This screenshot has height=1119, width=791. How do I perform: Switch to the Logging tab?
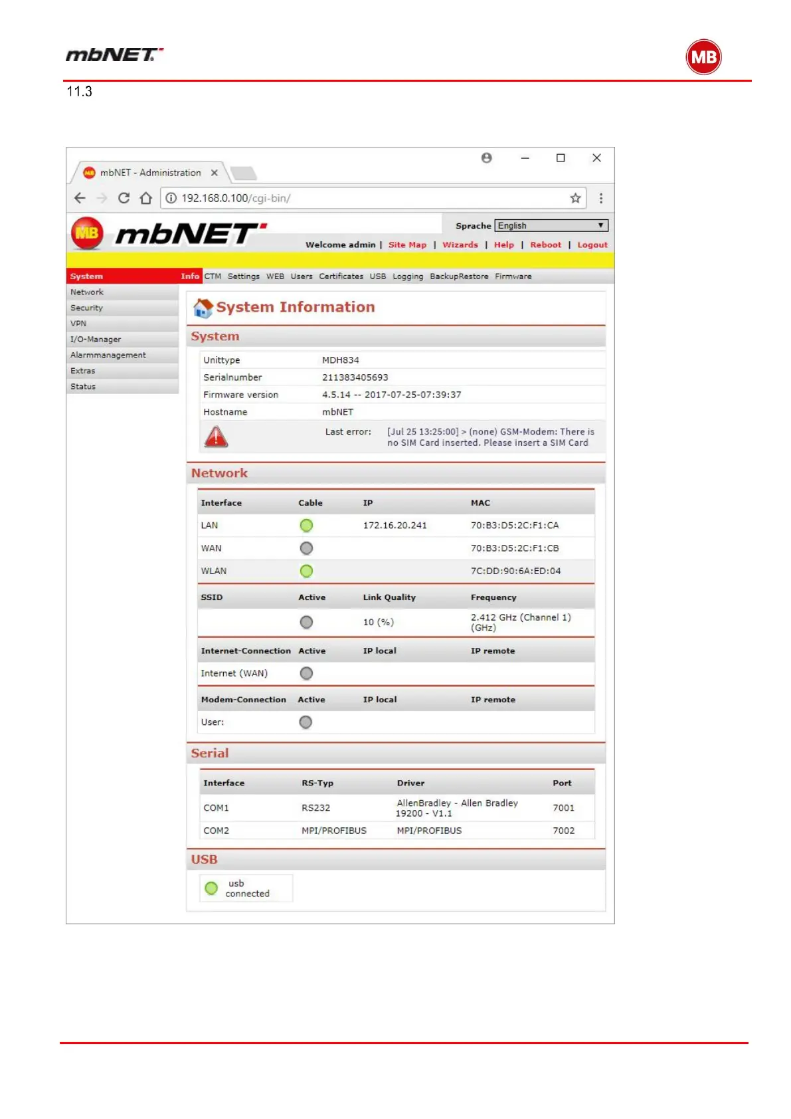[408, 276]
